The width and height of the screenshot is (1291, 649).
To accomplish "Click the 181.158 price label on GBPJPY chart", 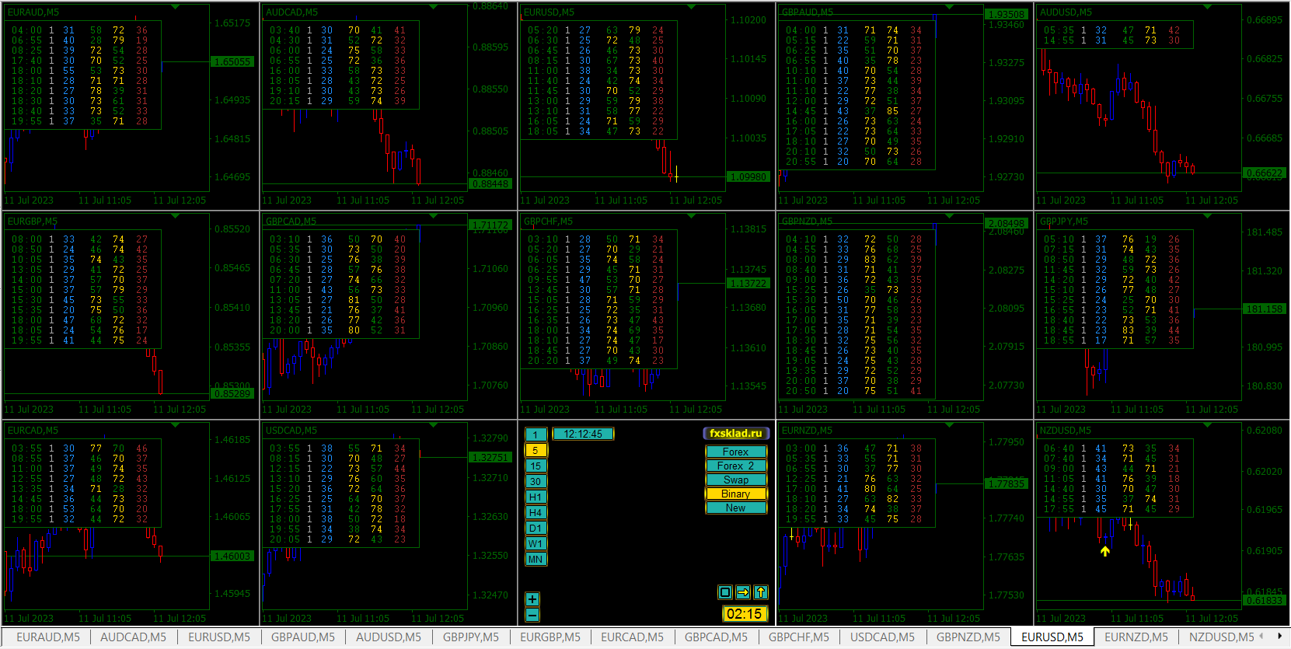I will (1265, 309).
